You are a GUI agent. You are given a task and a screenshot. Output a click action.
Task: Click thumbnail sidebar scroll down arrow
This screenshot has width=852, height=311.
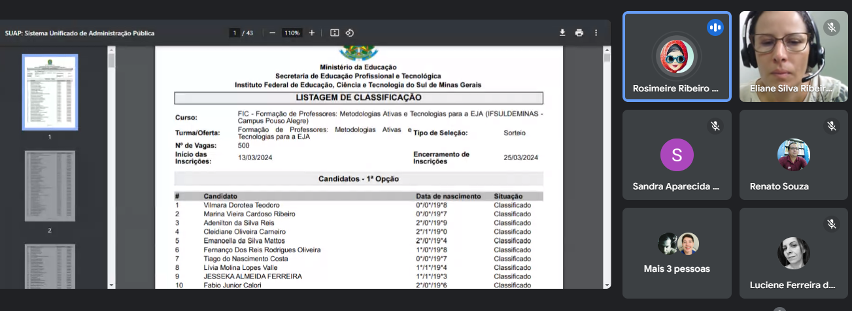[x=111, y=285]
